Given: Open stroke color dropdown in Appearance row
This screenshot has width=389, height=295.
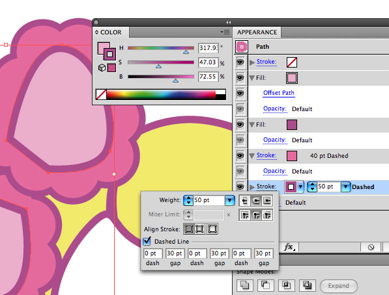Looking at the screenshot, I should click(300, 186).
